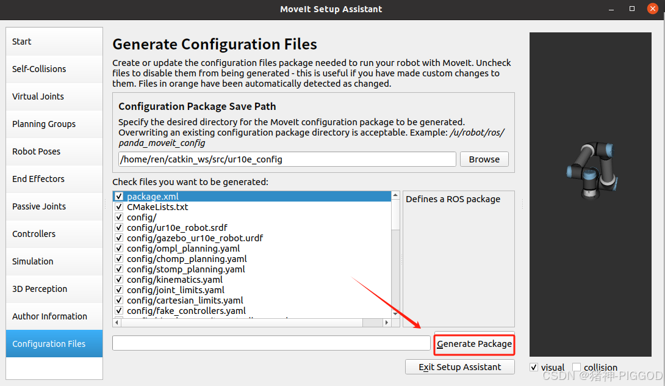Go to Controllers step
Image resolution: width=665 pixels, height=386 pixels.
click(54, 234)
